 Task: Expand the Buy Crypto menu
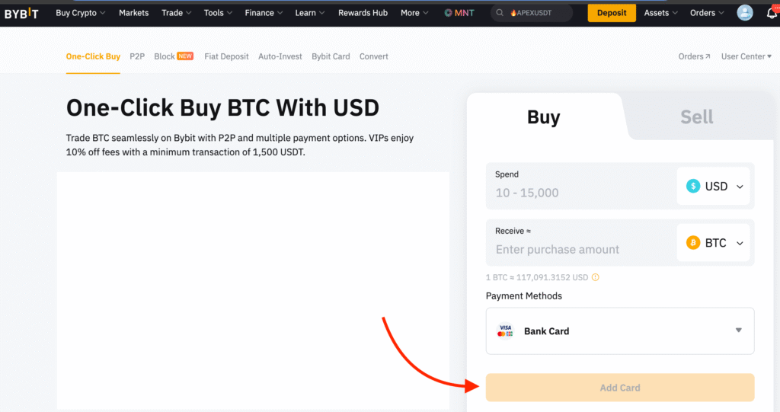pyautogui.click(x=81, y=13)
